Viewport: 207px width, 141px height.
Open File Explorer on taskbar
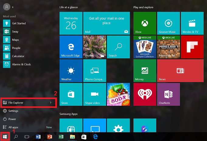click(x=72, y=137)
